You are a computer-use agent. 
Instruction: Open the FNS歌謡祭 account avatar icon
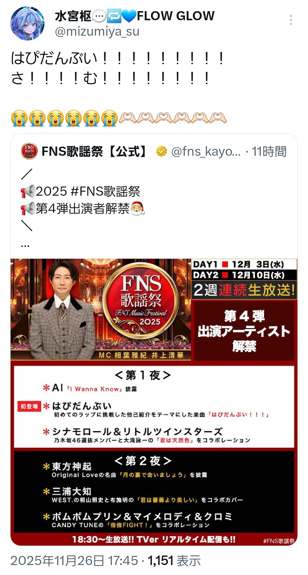[x=29, y=151]
